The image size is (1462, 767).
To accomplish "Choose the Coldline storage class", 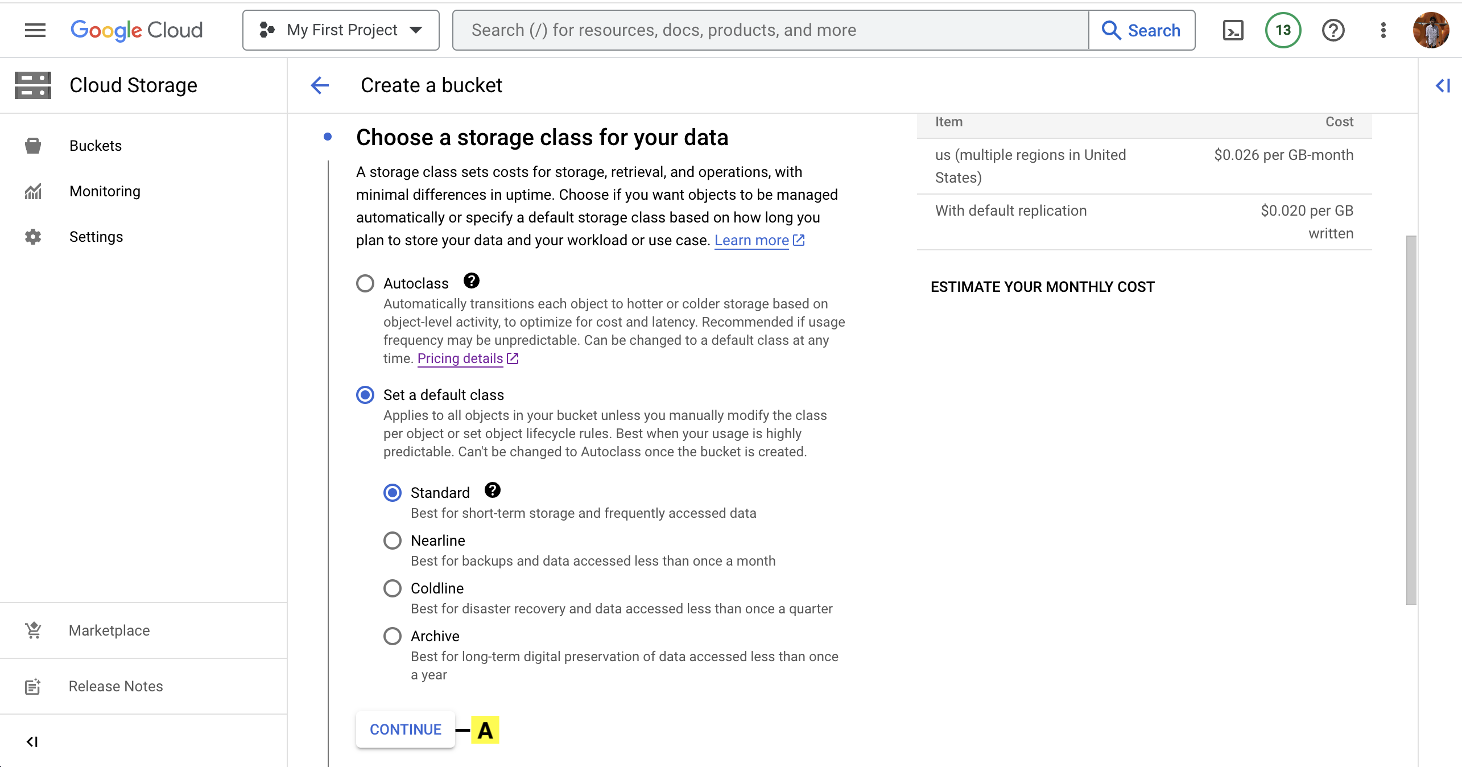I will click(393, 588).
